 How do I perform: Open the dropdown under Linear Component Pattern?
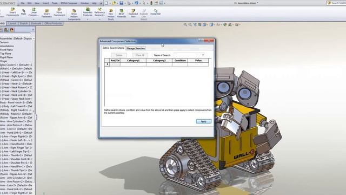click(x=34, y=19)
